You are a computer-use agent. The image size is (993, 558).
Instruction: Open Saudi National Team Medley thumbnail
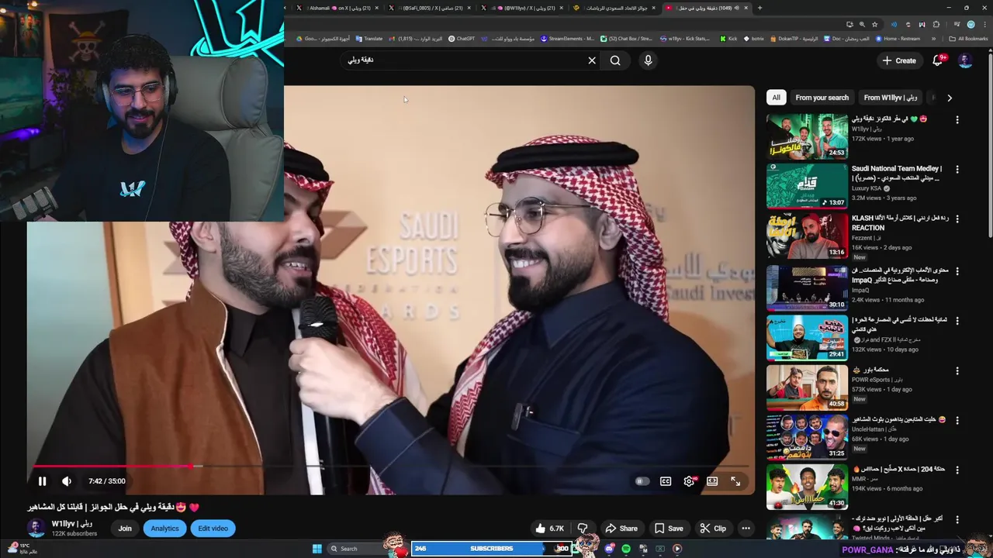pos(807,186)
